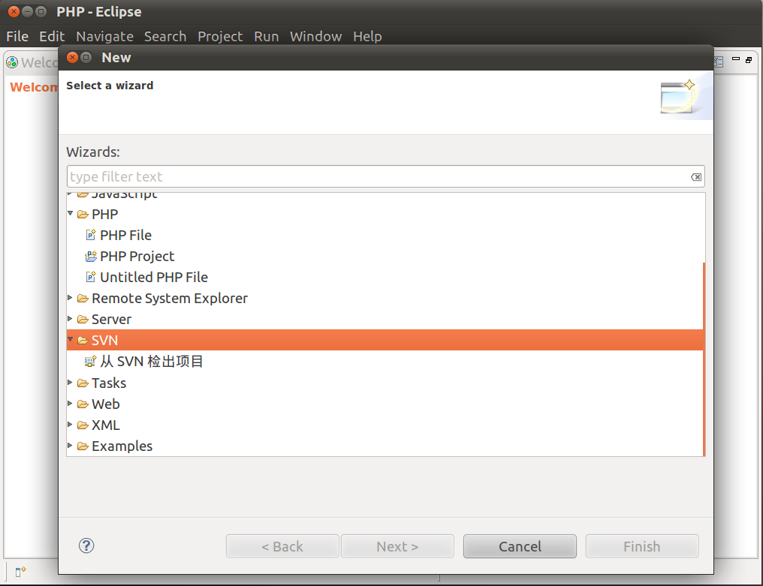Click the PHP File wizard icon
The image size is (763, 586).
coord(91,236)
